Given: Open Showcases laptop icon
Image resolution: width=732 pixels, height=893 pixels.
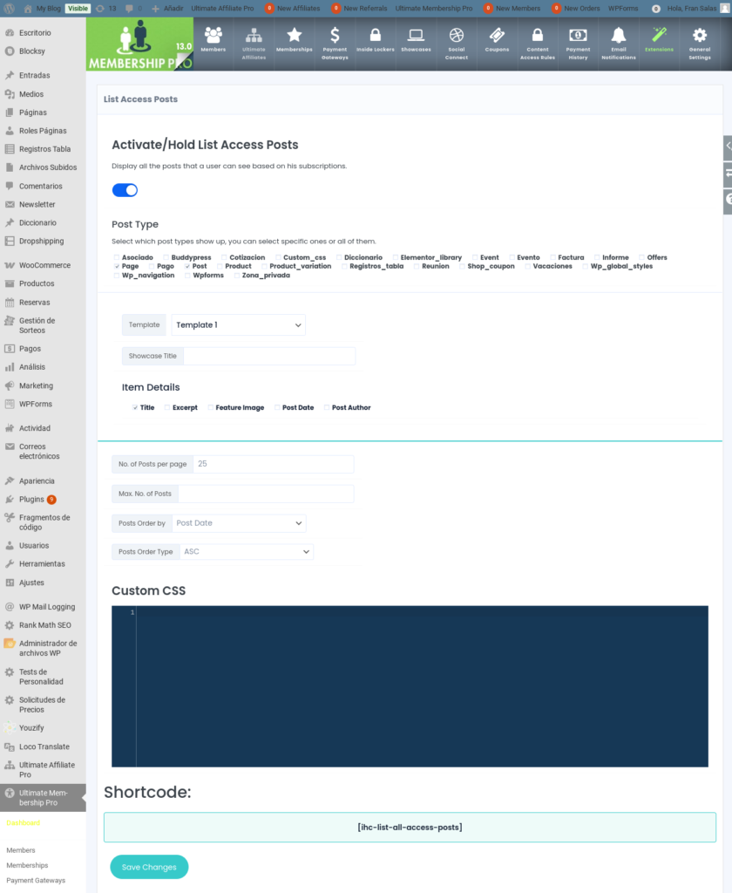Looking at the screenshot, I should (416, 35).
